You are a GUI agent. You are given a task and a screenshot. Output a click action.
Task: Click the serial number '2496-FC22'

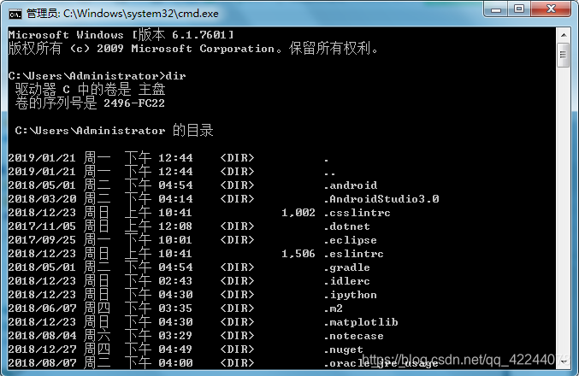coord(134,103)
